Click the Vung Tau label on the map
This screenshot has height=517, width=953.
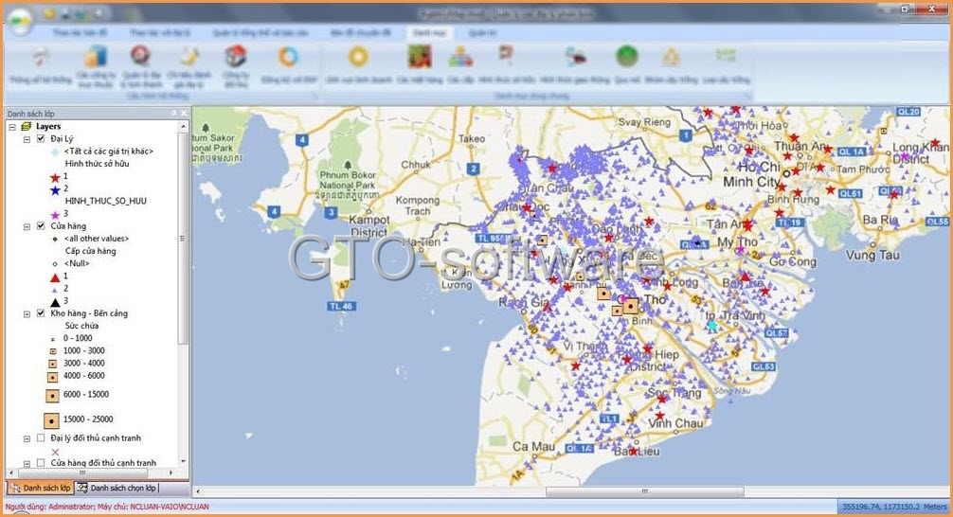click(872, 256)
